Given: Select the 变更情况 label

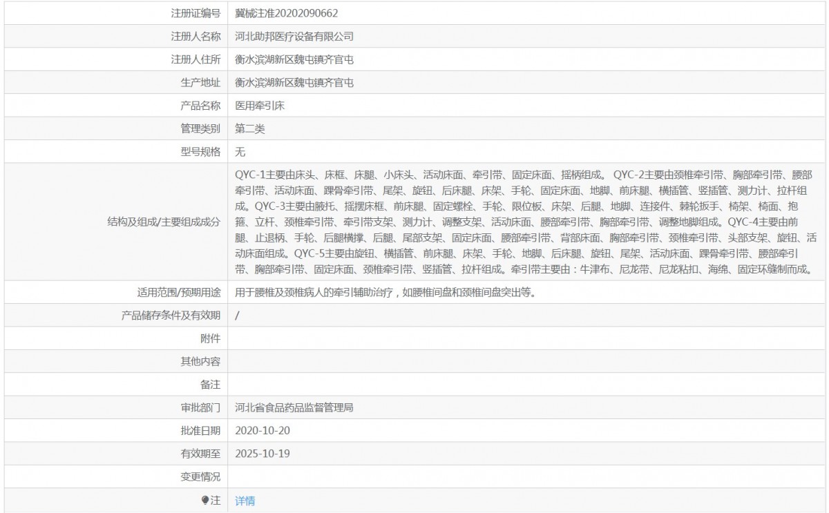Looking at the screenshot, I should click(x=200, y=476).
